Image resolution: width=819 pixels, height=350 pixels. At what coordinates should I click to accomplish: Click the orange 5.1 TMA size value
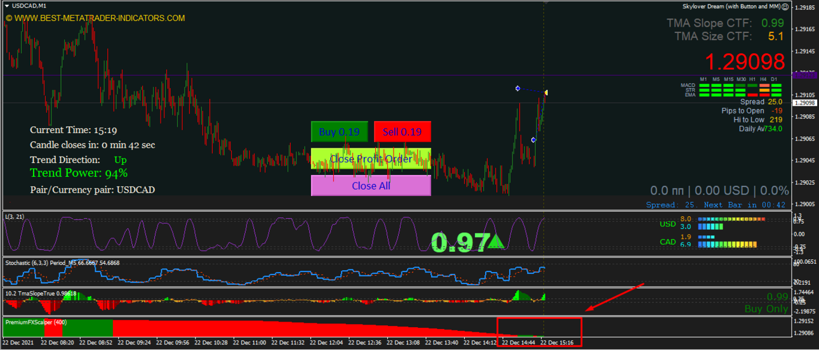click(x=776, y=36)
